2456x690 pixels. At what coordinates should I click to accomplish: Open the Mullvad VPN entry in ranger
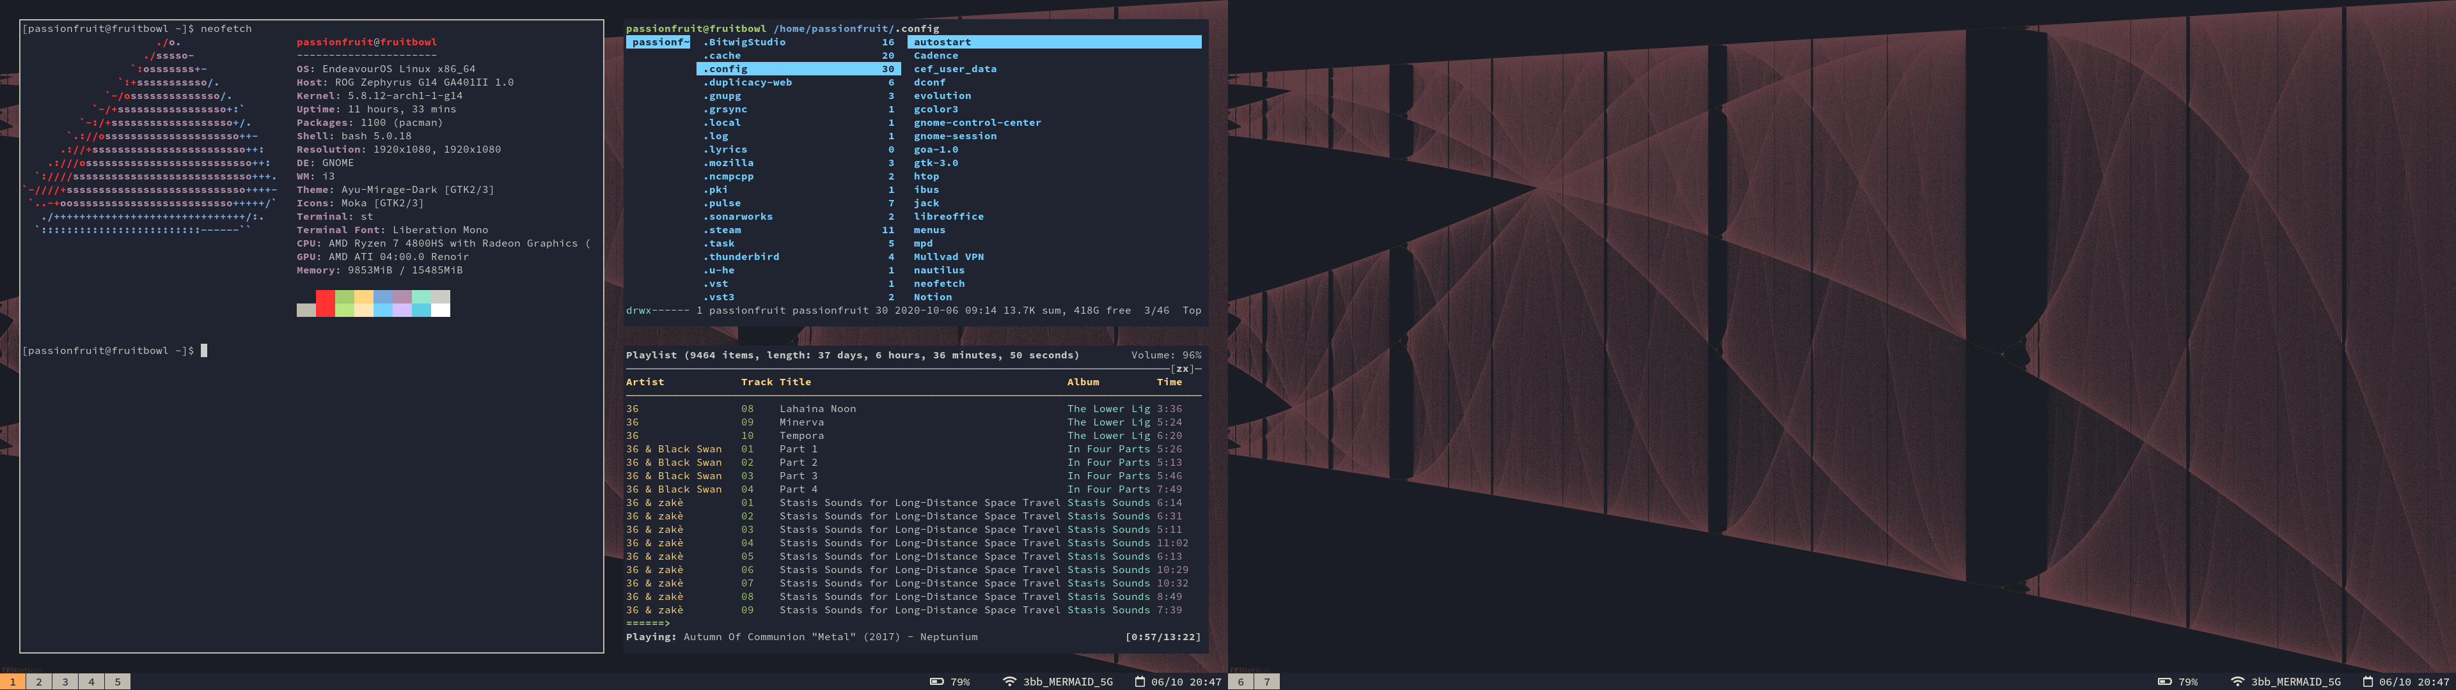(949, 256)
